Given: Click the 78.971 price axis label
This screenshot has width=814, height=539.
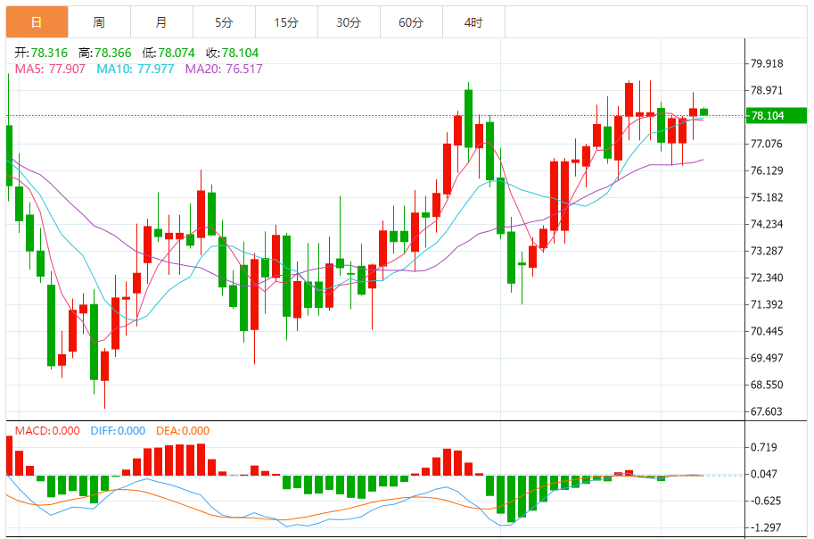Looking at the screenshot, I should [x=767, y=90].
